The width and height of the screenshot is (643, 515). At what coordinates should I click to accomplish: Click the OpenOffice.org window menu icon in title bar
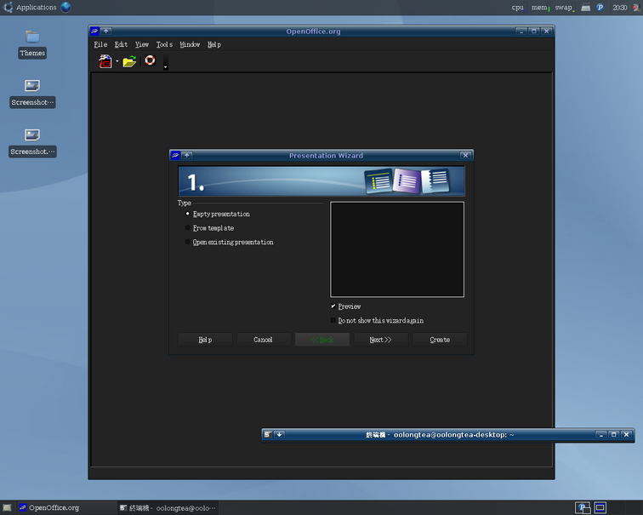click(94, 31)
